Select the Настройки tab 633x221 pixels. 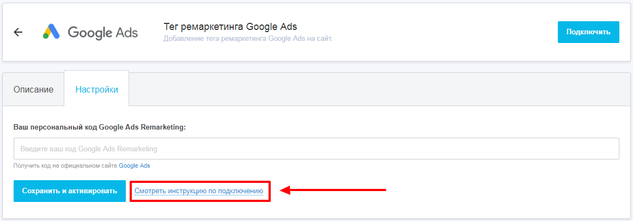(96, 89)
